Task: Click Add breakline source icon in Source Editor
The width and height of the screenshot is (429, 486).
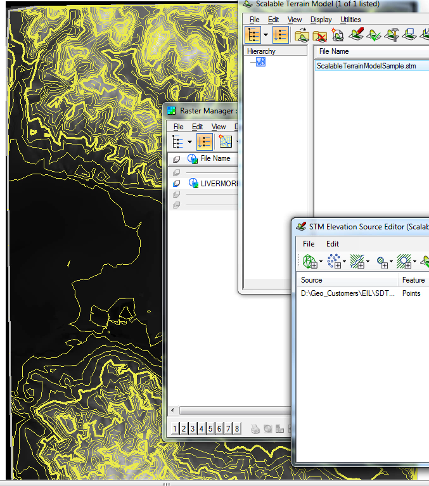Action: 357,261
